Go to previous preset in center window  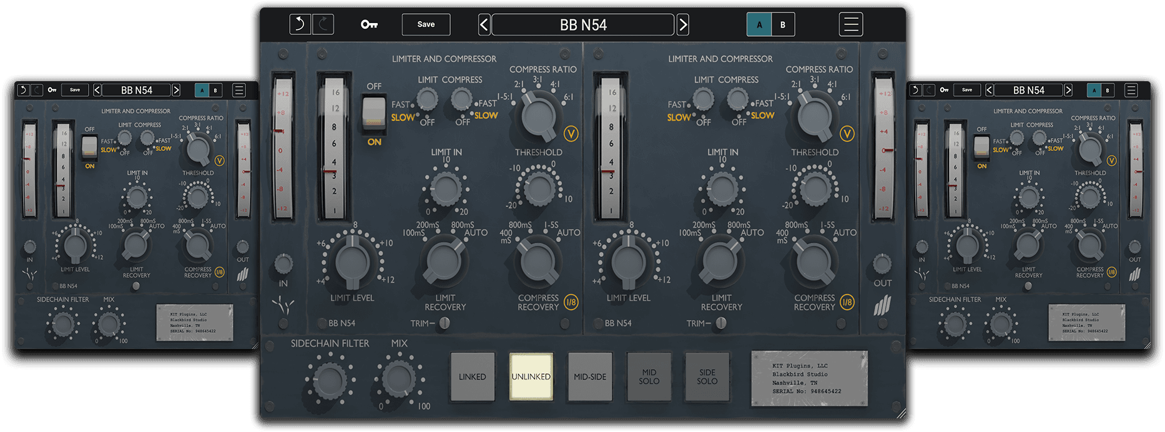click(484, 25)
